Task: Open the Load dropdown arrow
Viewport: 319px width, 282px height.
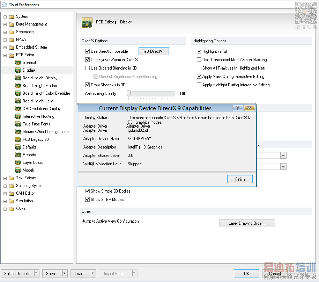Action: point(93,273)
